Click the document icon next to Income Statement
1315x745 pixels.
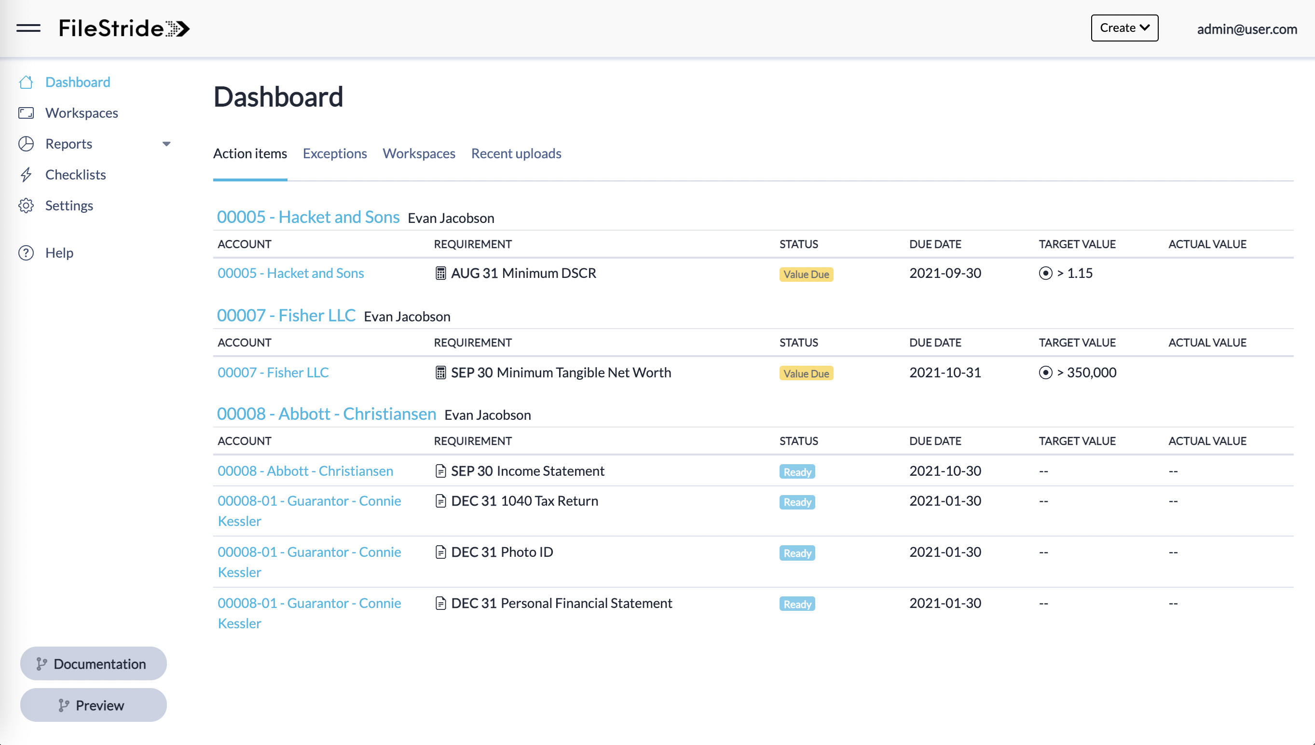pyautogui.click(x=440, y=471)
